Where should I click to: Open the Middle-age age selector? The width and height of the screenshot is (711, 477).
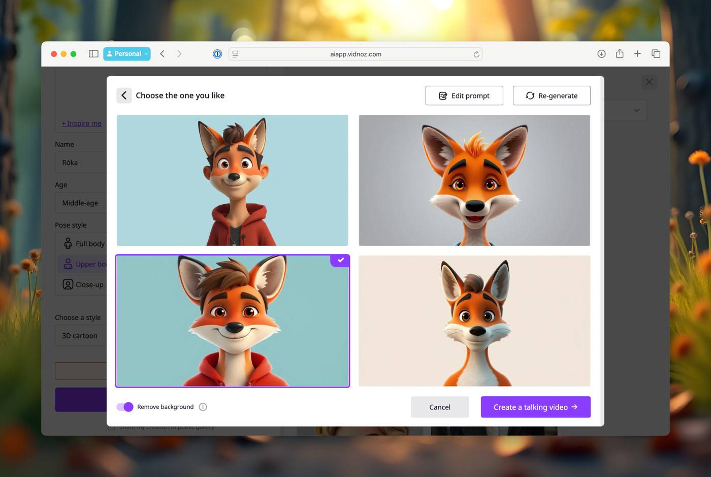[81, 203]
